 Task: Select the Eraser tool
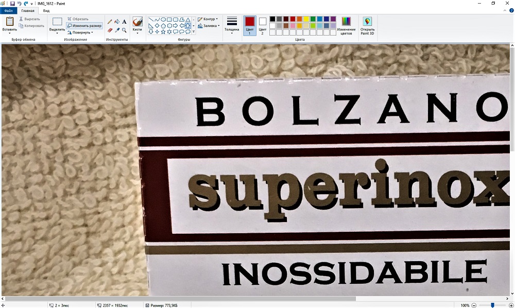coord(110,30)
